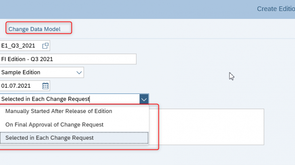Click the empty toolbar strip beside Change Data Model
295x165 pixels.
[x=182, y=29]
